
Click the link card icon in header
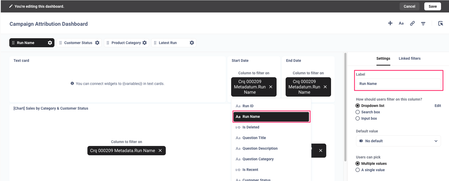(x=412, y=23)
